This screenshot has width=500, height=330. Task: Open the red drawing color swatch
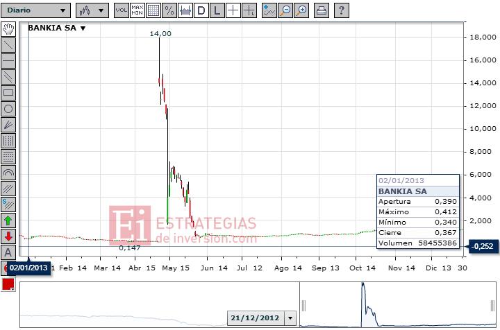point(8,284)
